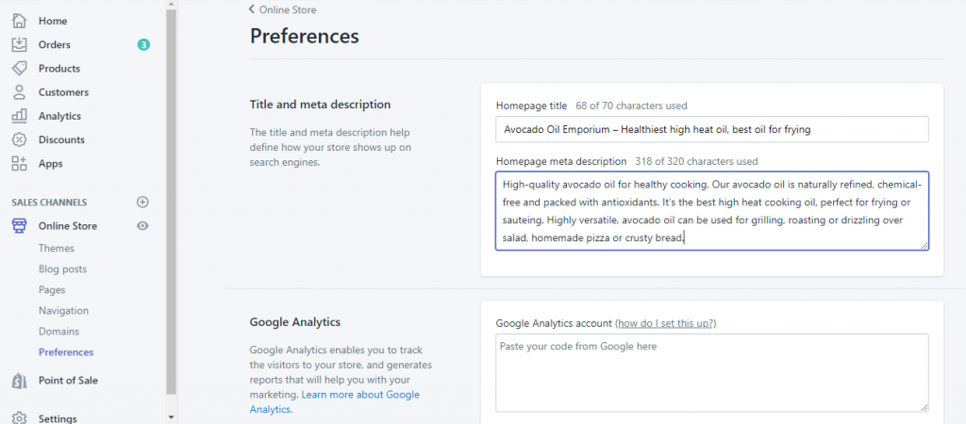The image size is (966, 424).
Task: Open the Blog posts submenu item
Action: (62, 269)
